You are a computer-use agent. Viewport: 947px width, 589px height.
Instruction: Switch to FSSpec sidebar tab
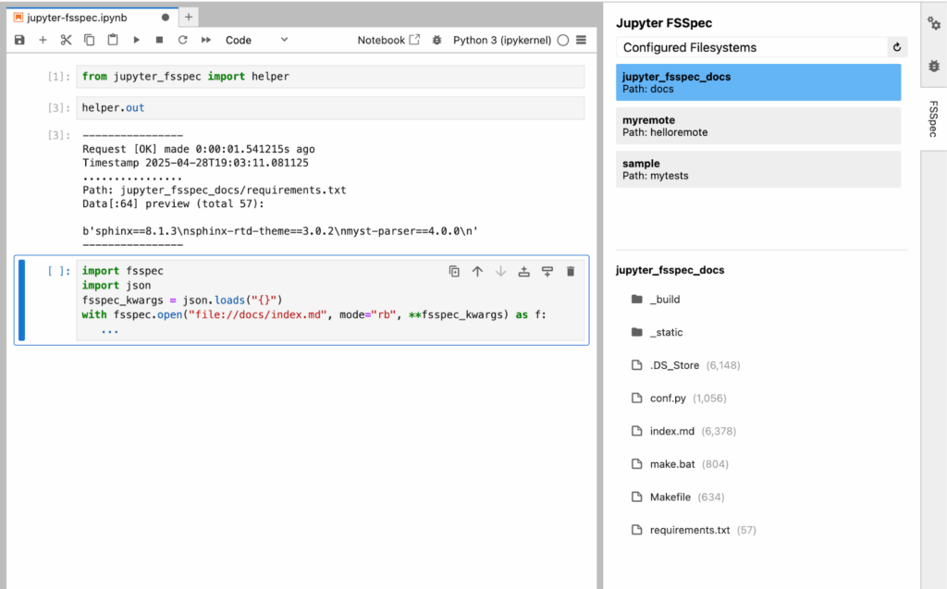[x=934, y=118]
